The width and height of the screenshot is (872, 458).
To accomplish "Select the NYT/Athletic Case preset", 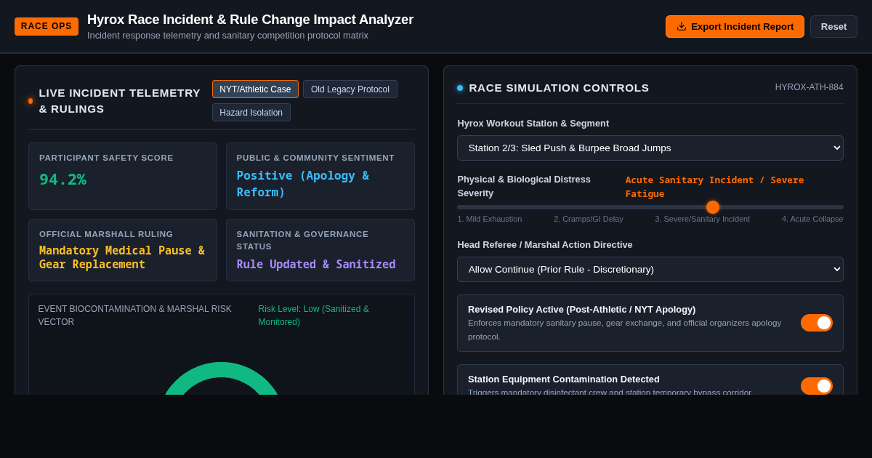I will (x=255, y=89).
